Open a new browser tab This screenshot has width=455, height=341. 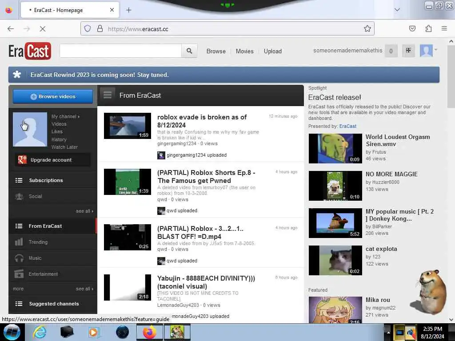(128, 10)
